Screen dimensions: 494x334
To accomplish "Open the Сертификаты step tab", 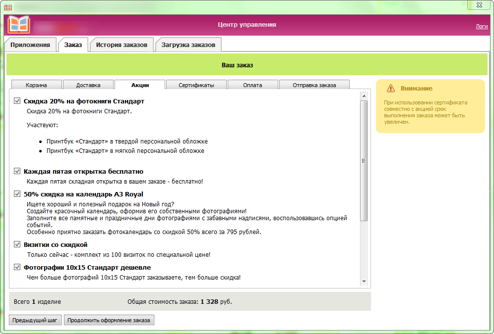I will click(x=196, y=85).
